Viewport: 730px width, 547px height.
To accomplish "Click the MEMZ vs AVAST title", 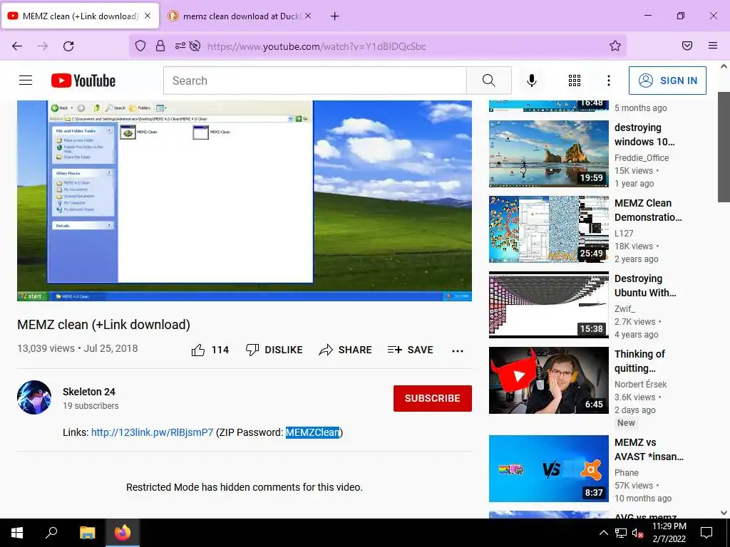I will coord(649,449).
